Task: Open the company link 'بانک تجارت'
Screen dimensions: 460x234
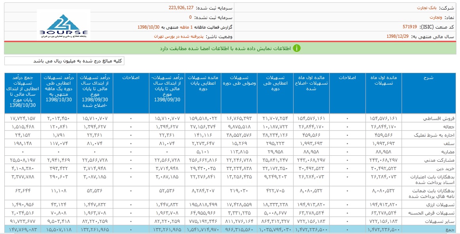Action: pyautogui.click(x=427, y=8)
